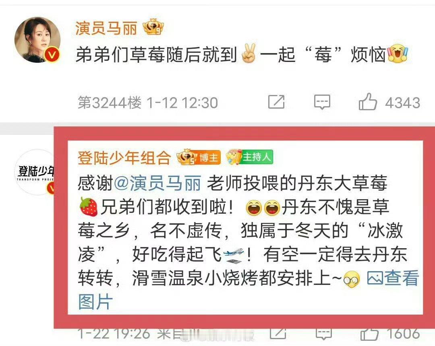Open the 登陆少年组合 avatar

[34, 172]
